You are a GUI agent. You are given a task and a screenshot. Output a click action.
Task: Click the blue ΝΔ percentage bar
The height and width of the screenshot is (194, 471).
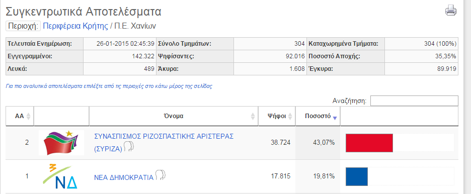click(x=357, y=176)
